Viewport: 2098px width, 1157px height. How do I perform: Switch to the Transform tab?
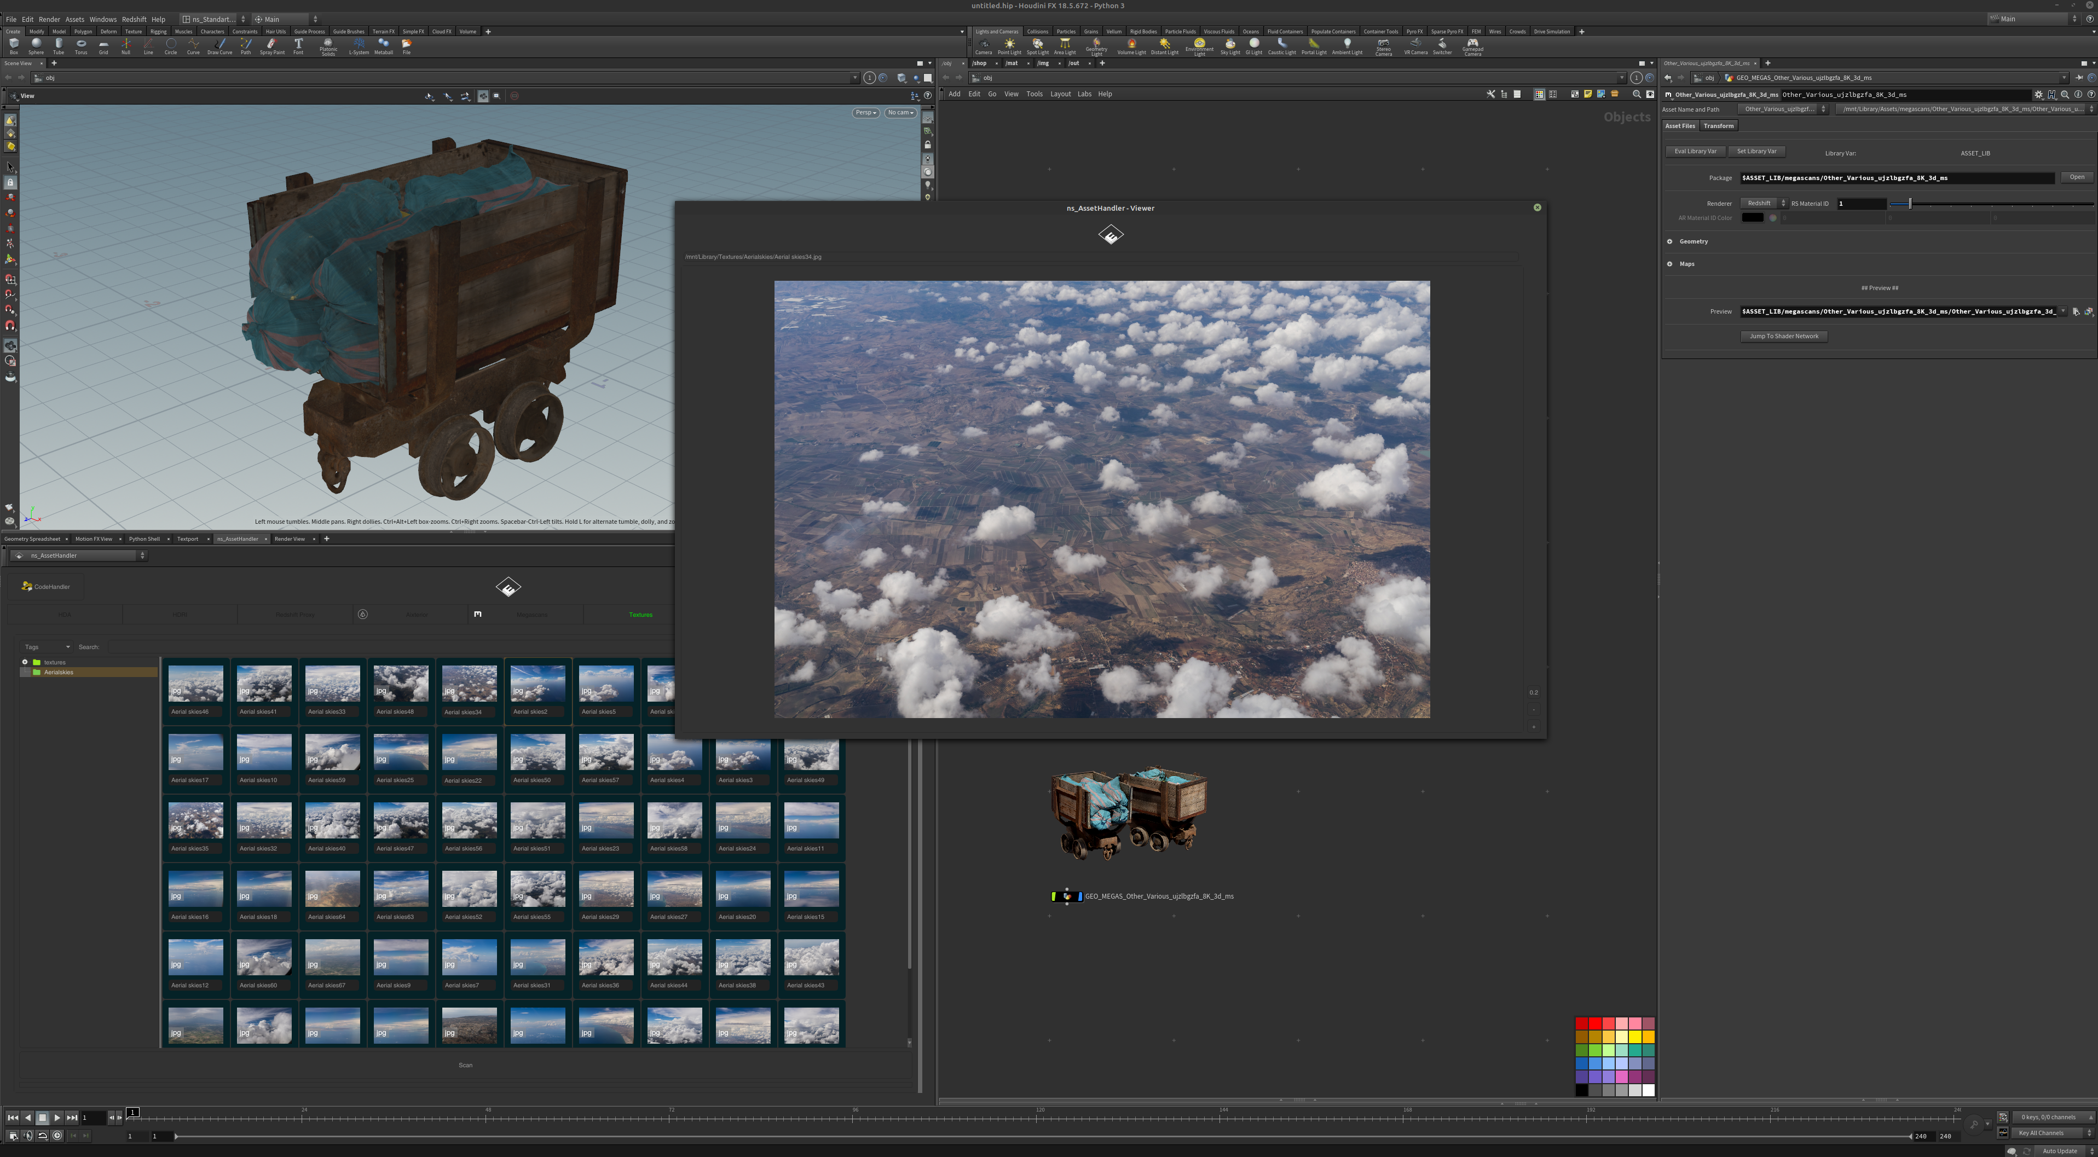(1719, 125)
